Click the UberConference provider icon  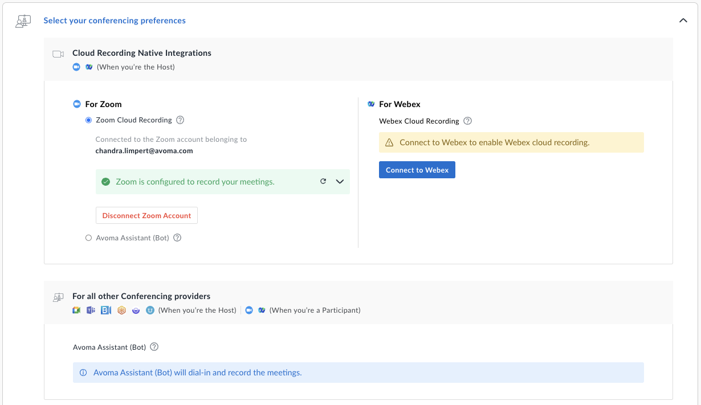click(150, 310)
